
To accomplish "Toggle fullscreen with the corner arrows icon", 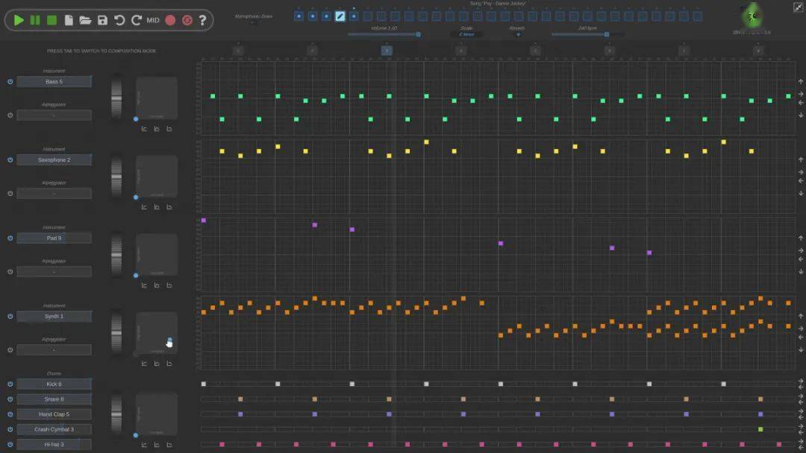I will [799, 7].
